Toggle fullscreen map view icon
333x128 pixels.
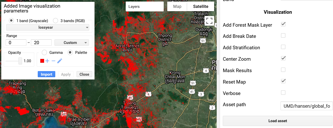point(209,21)
